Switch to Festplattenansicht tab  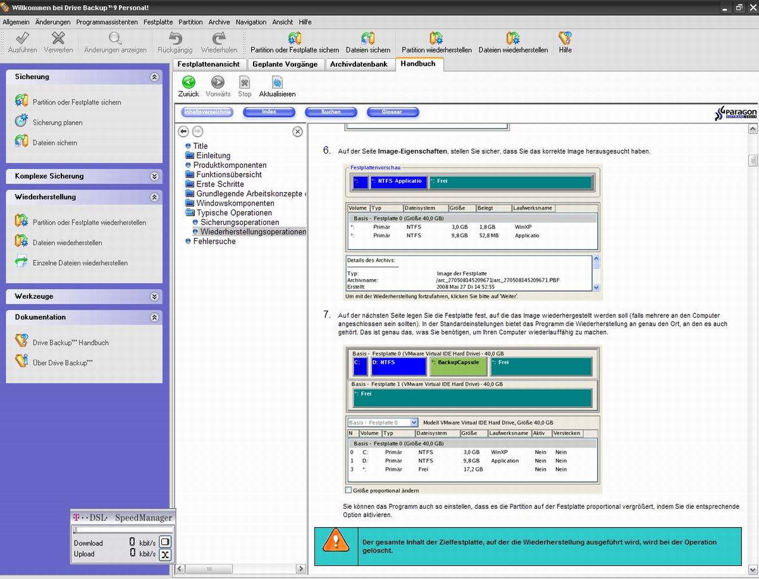coord(209,64)
